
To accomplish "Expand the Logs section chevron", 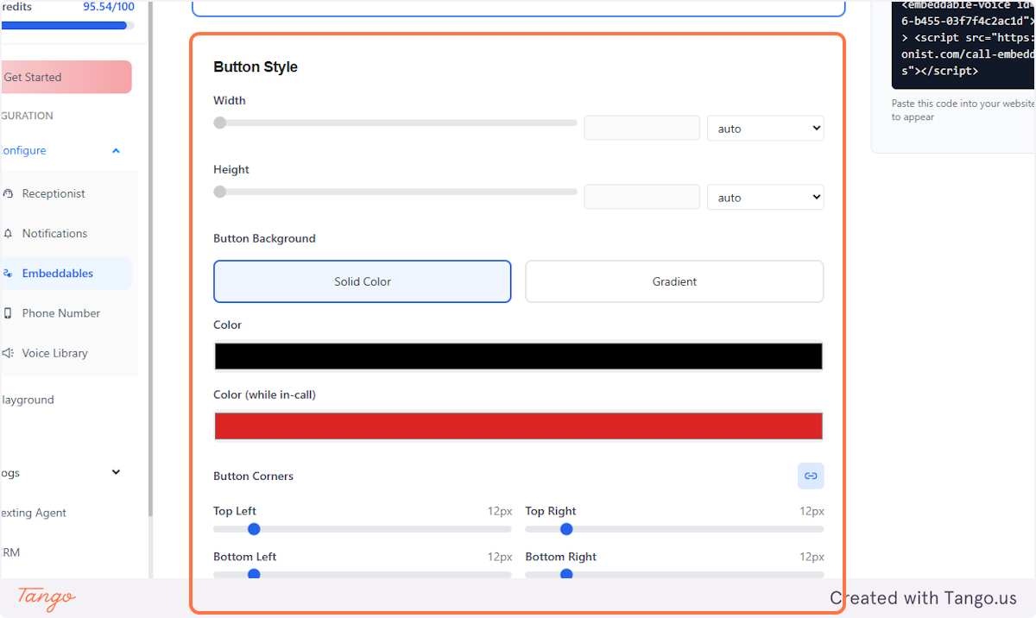I will click(117, 473).
